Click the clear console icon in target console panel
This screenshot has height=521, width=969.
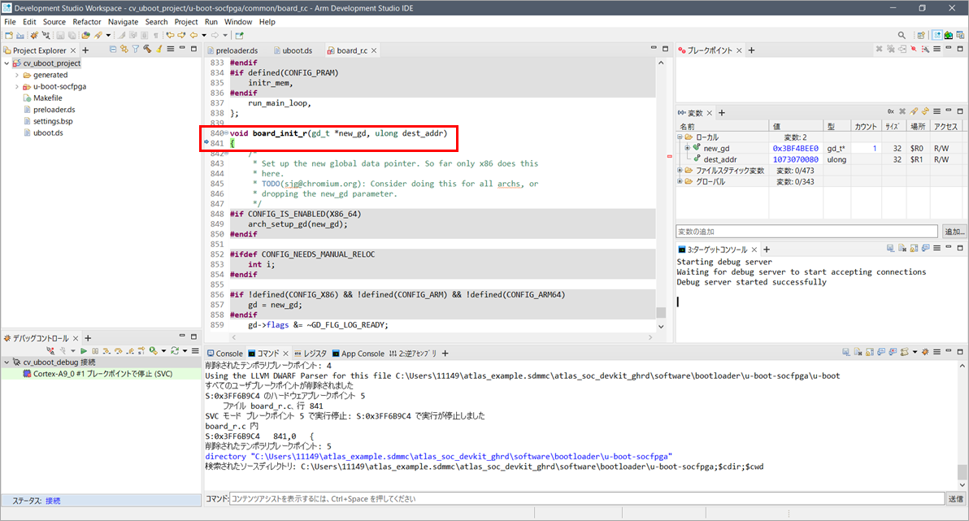[x=902, y=248]
